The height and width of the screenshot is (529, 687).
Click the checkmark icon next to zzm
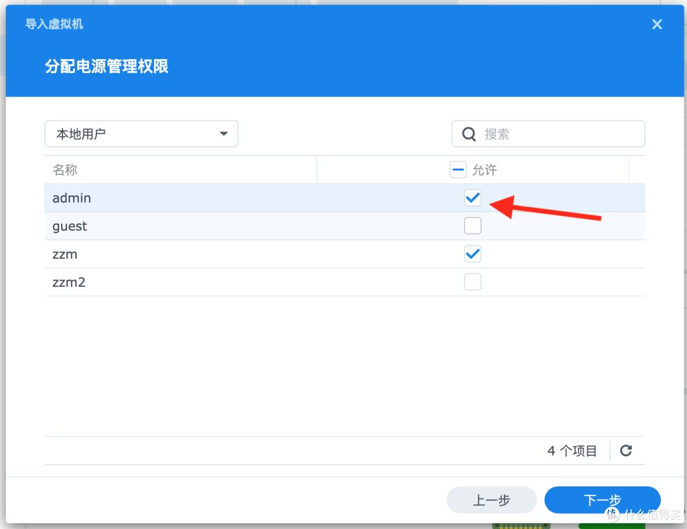pos(473,254)
